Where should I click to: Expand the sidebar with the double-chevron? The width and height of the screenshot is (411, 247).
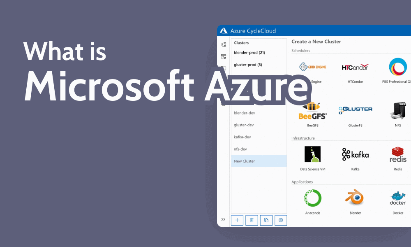pyautogui.click(x=223, y=219)
